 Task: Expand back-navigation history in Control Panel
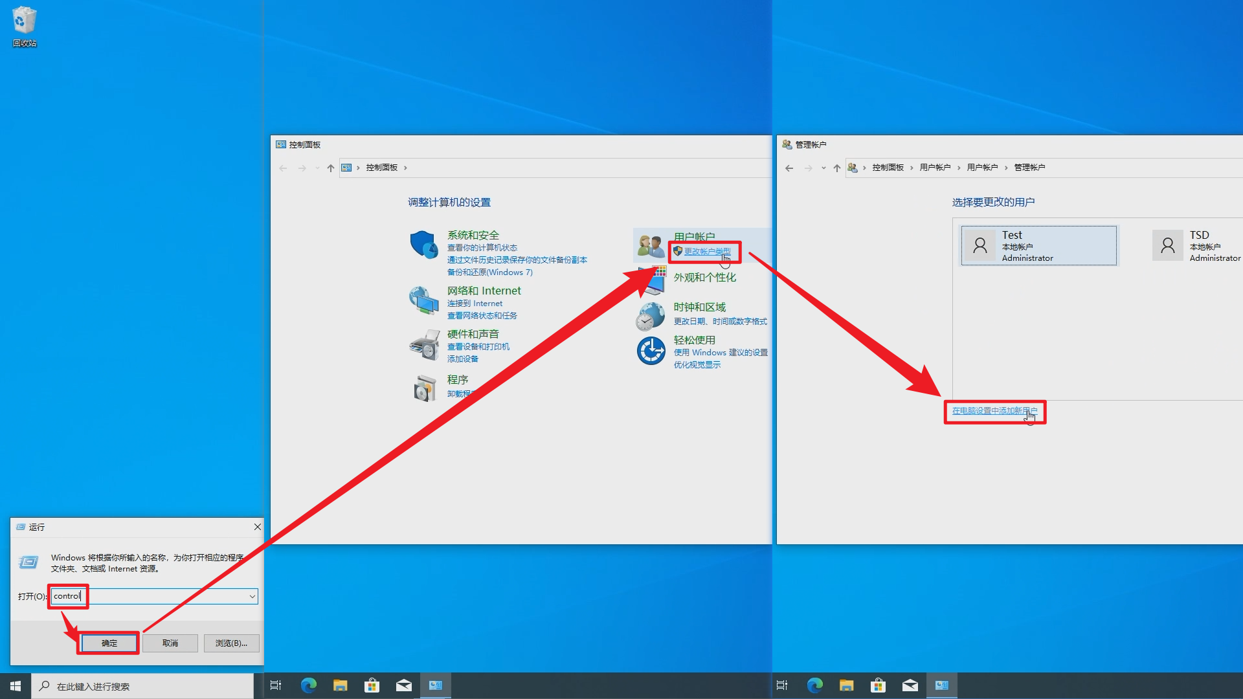(x=317, y=168)
